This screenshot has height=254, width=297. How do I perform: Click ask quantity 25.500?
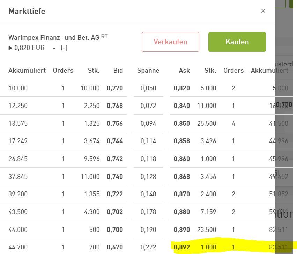(x=207, y=123)
